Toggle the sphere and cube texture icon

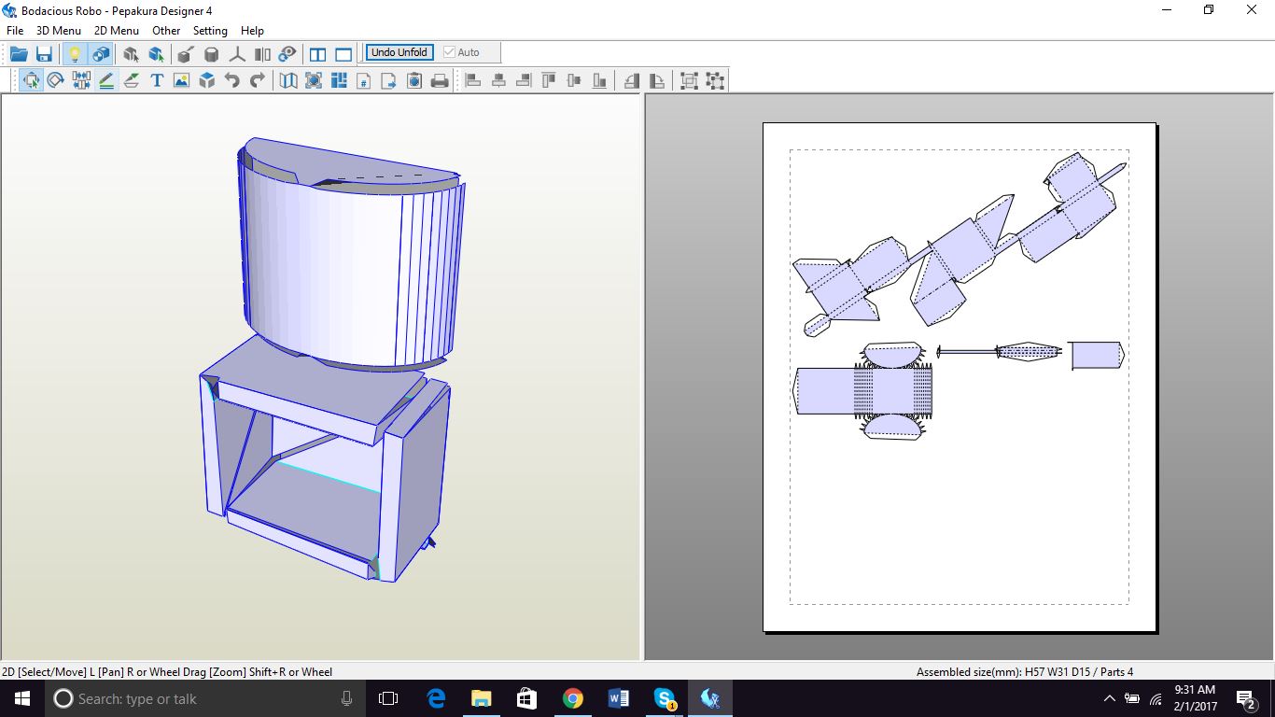click(101, 53)
